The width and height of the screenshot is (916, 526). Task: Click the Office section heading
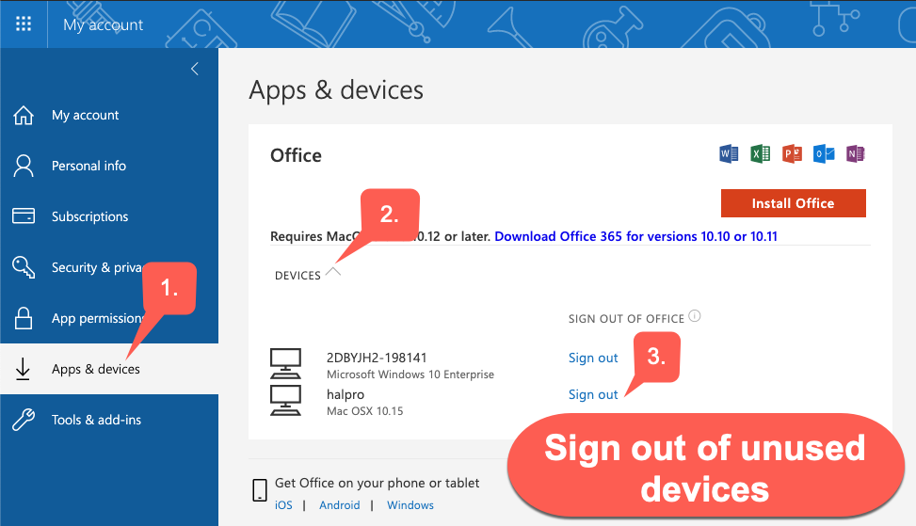[296, 155]
